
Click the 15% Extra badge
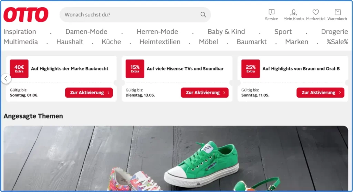135,69
